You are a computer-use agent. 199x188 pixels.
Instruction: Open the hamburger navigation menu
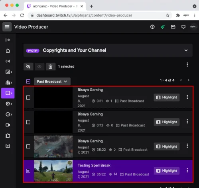[x=7, y=27]
